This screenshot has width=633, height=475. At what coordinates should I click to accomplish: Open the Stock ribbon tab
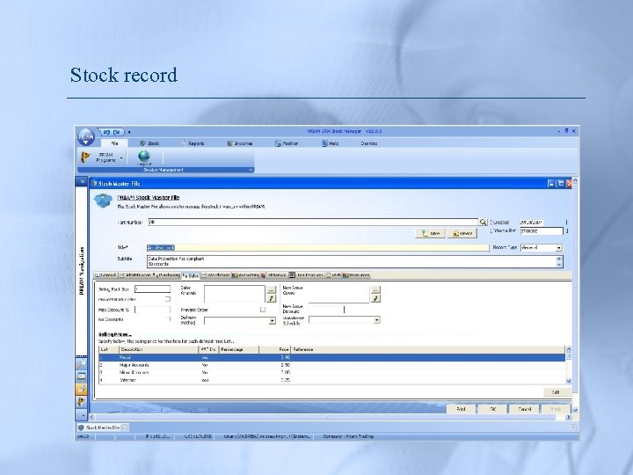pyautogui.click(x=149, y=143)
